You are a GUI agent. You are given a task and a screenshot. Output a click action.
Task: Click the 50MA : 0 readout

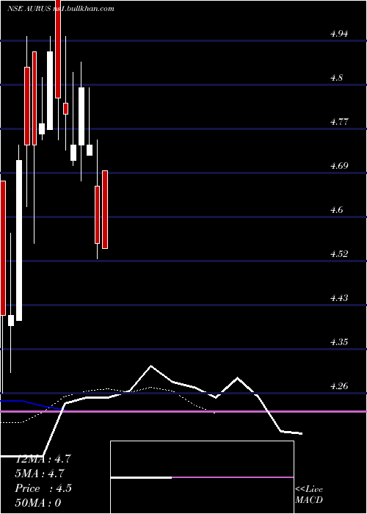(x=38, y=502)
